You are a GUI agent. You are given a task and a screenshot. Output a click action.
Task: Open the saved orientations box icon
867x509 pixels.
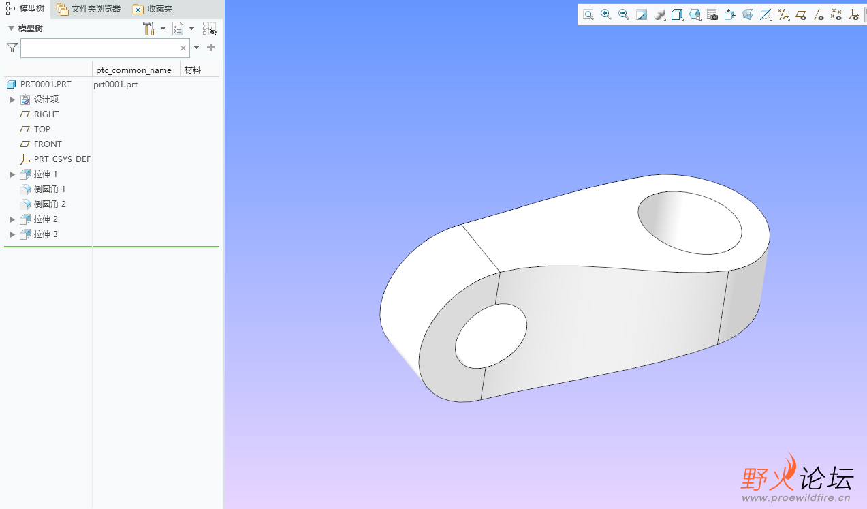pyautogui.click(x=677, y=14)
